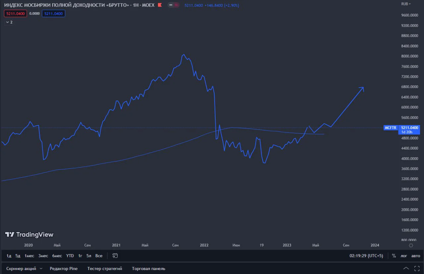
Task: Toggle the лог logarithmic scale
Action: [x=404, y=256]
